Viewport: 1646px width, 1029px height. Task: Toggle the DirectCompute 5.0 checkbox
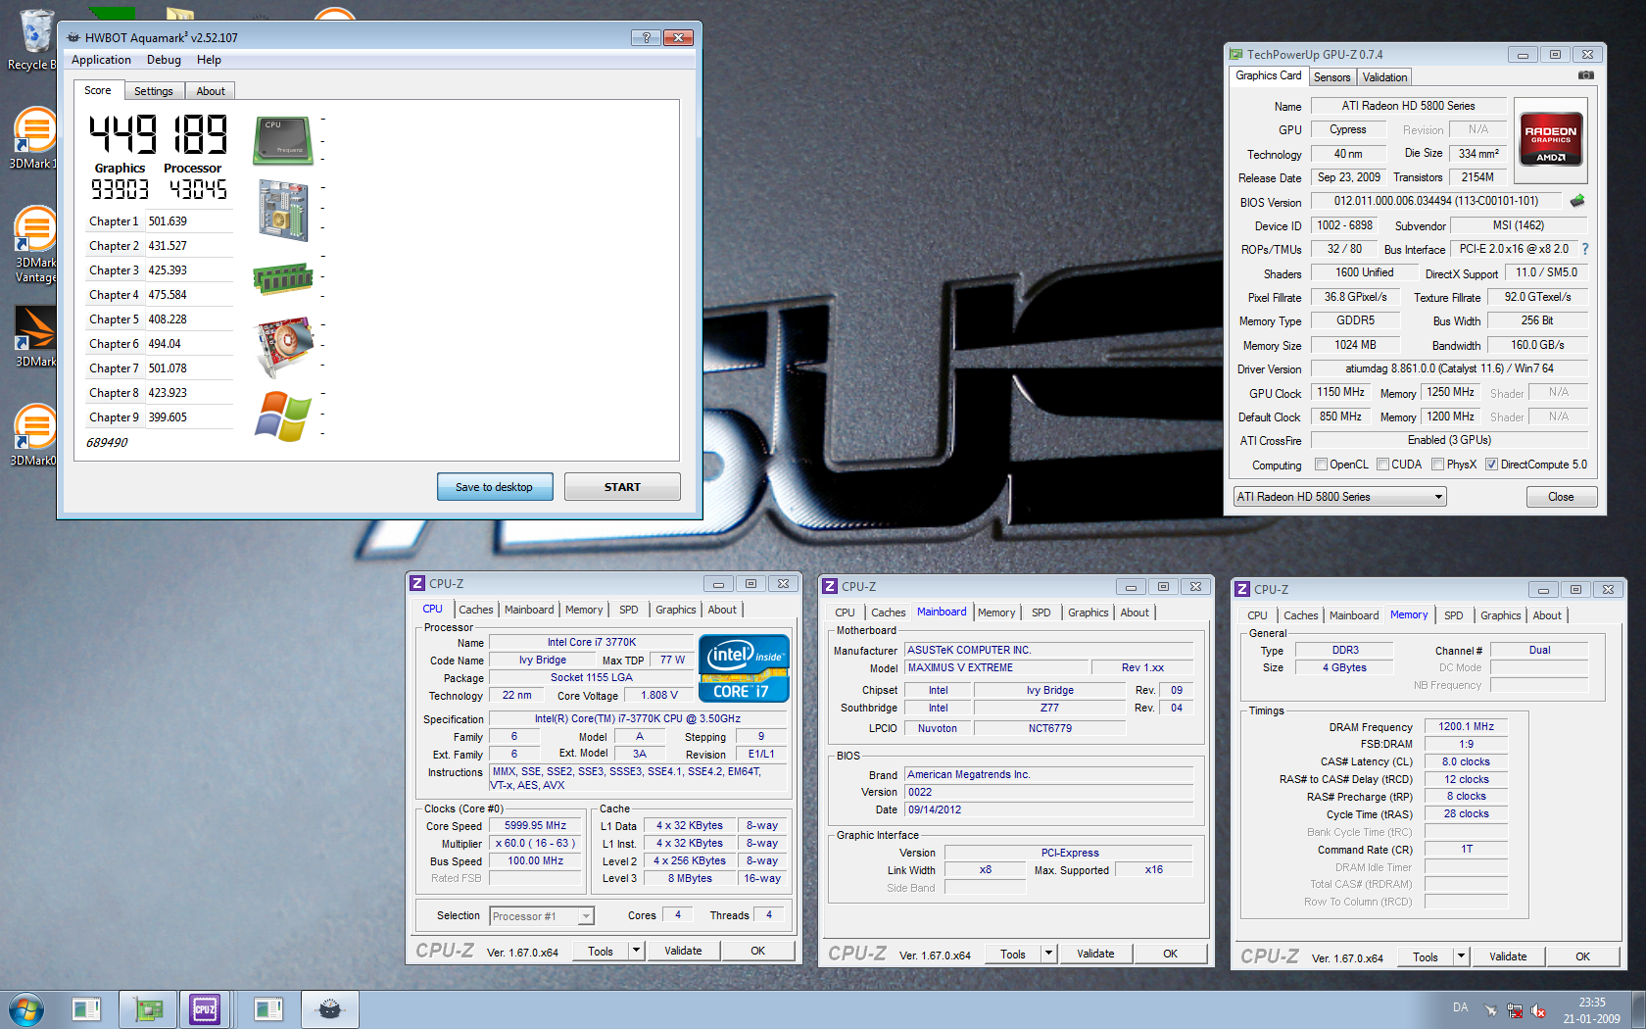click(x=1491, y=465)
